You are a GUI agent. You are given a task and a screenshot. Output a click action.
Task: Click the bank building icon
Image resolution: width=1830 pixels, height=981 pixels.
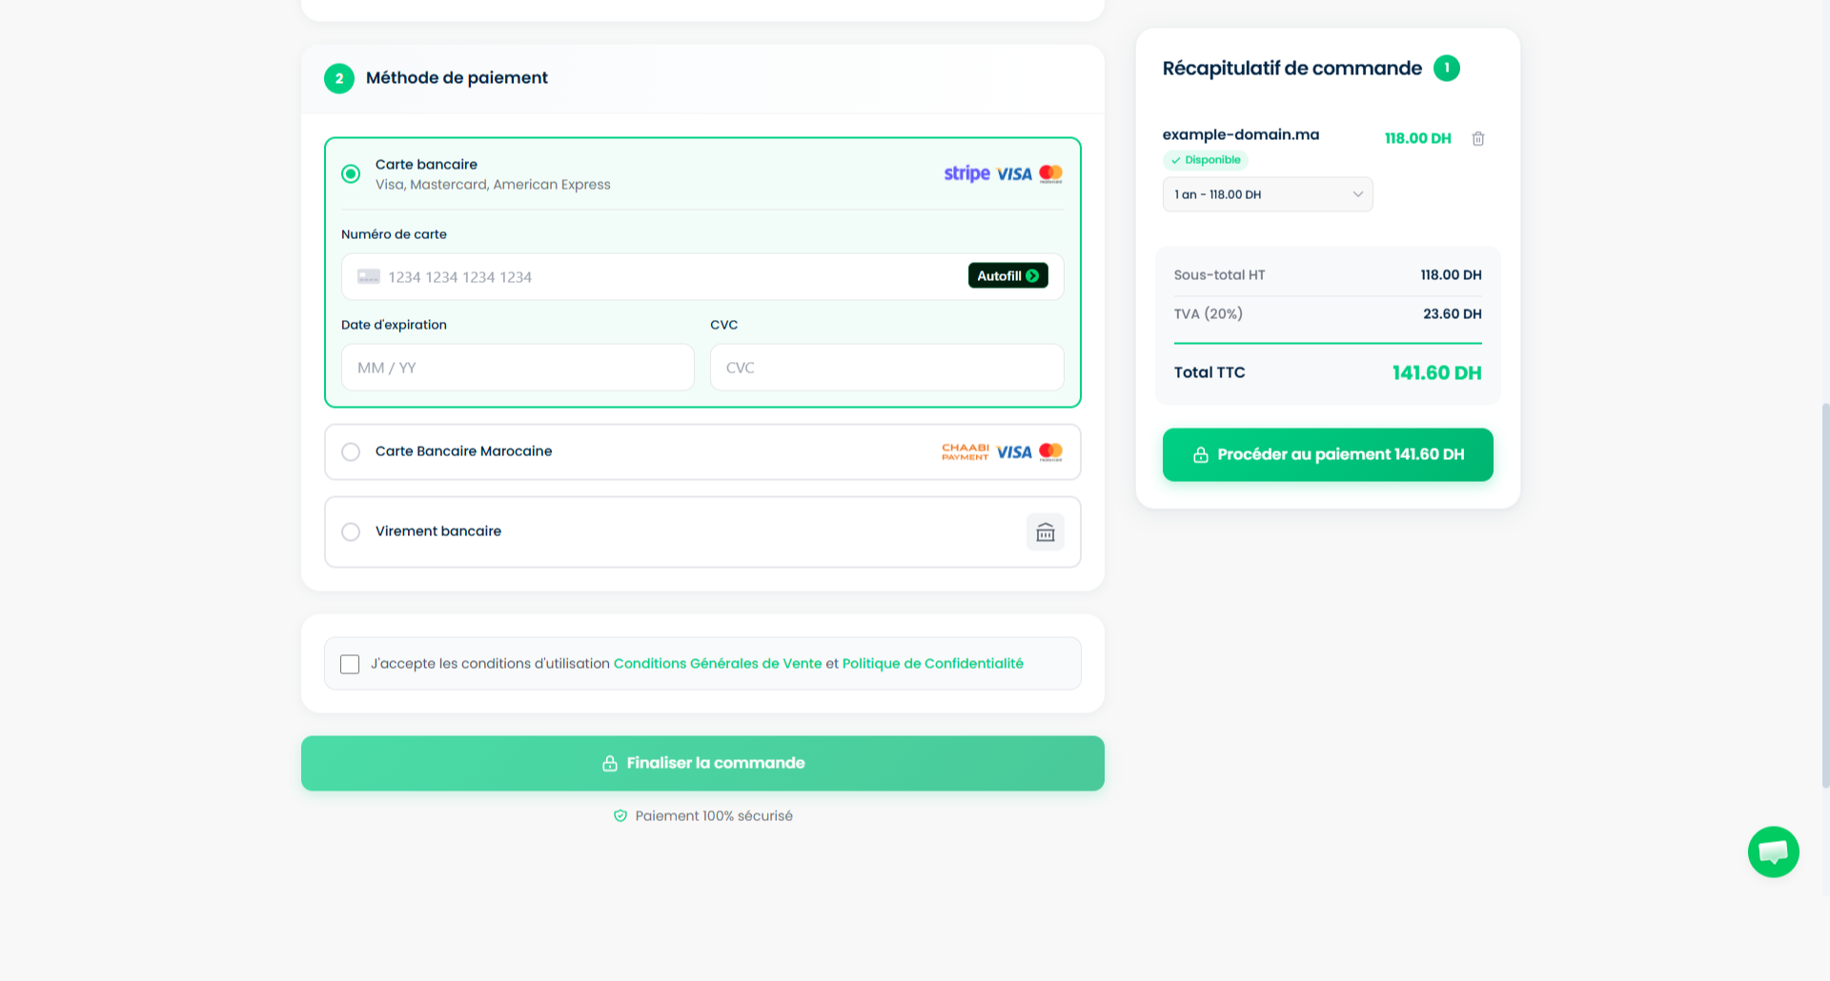point(1046,532)
